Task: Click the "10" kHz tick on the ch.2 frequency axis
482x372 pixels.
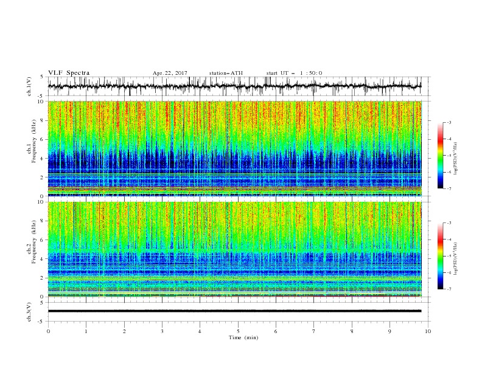Action: 41,202
